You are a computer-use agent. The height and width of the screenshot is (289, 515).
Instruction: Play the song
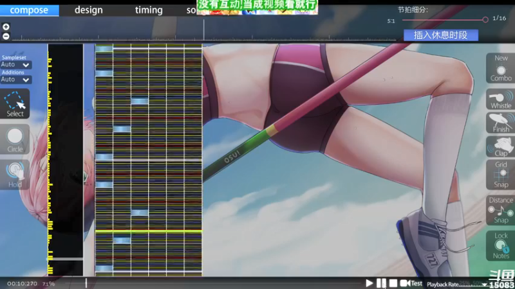[x=369, y=283]
